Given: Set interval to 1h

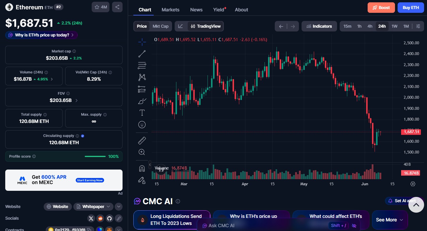Looking at the screenshot, I should (359, 26).
